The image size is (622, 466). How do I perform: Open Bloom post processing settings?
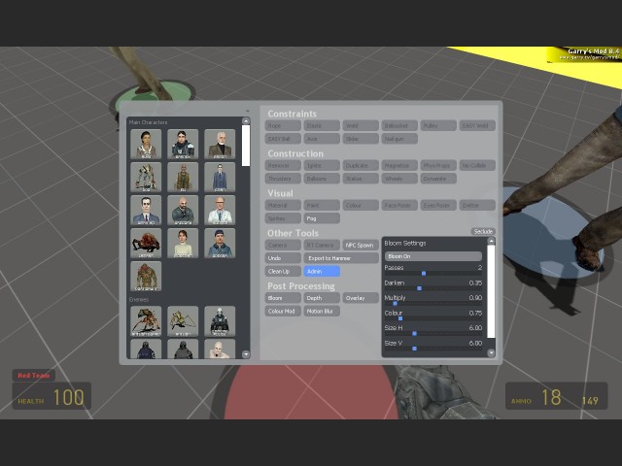(x=283, y=298)
